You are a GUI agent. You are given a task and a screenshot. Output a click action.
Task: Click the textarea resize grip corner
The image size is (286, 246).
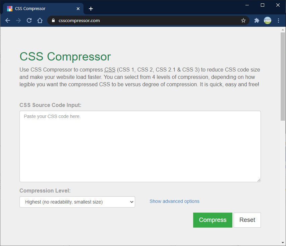259,180
